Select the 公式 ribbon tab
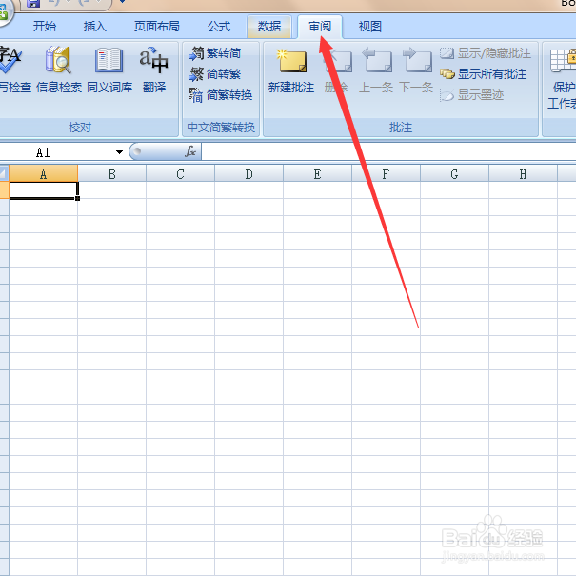 (x=219, y=27)
